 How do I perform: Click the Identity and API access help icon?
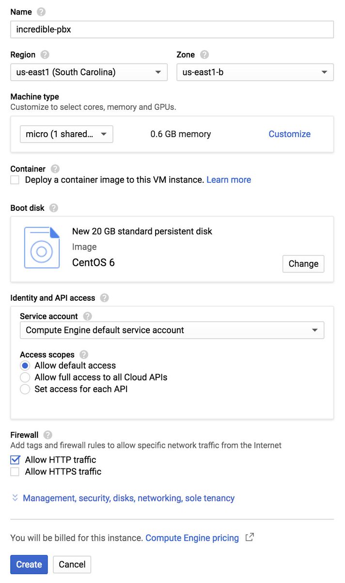coord(105,298)
